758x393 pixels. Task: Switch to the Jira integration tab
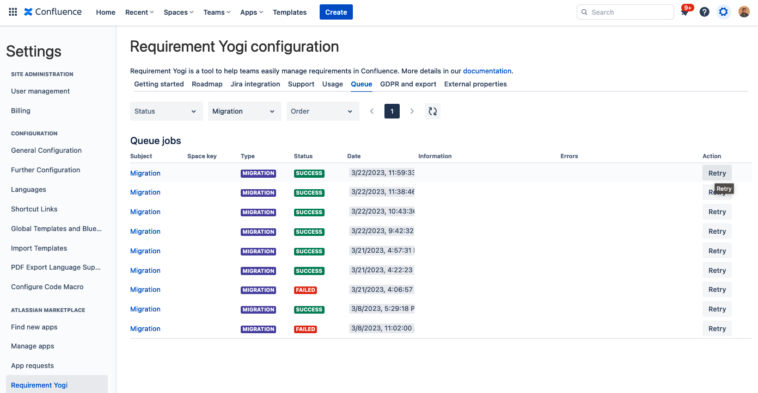(255, 84)
